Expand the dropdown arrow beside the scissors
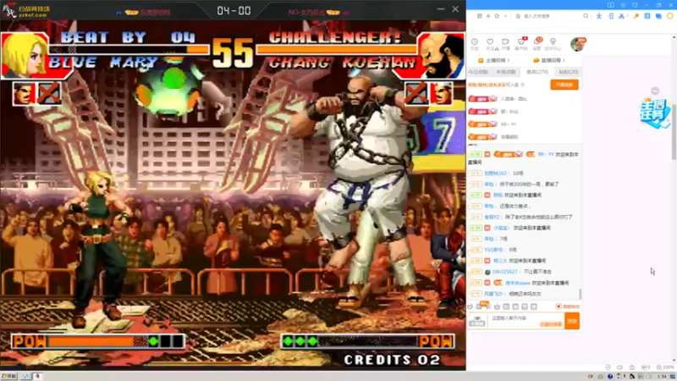This screenshot has height=381, width=677. 627,16
